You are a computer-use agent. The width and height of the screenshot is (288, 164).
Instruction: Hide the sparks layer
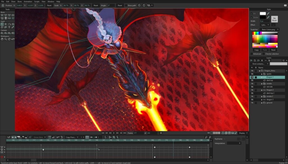tap(252, 74)
